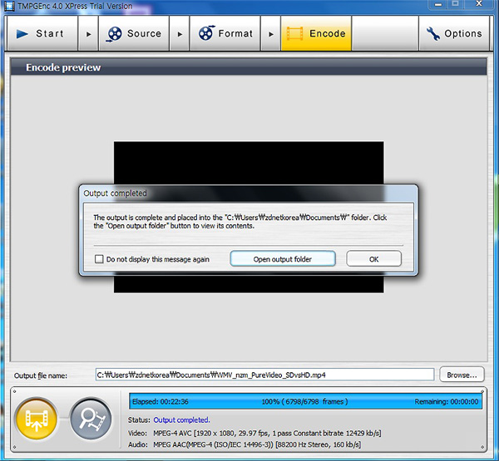Switch to the Format stage tab
Screen dimensions: 499x461
click(225, 33)
